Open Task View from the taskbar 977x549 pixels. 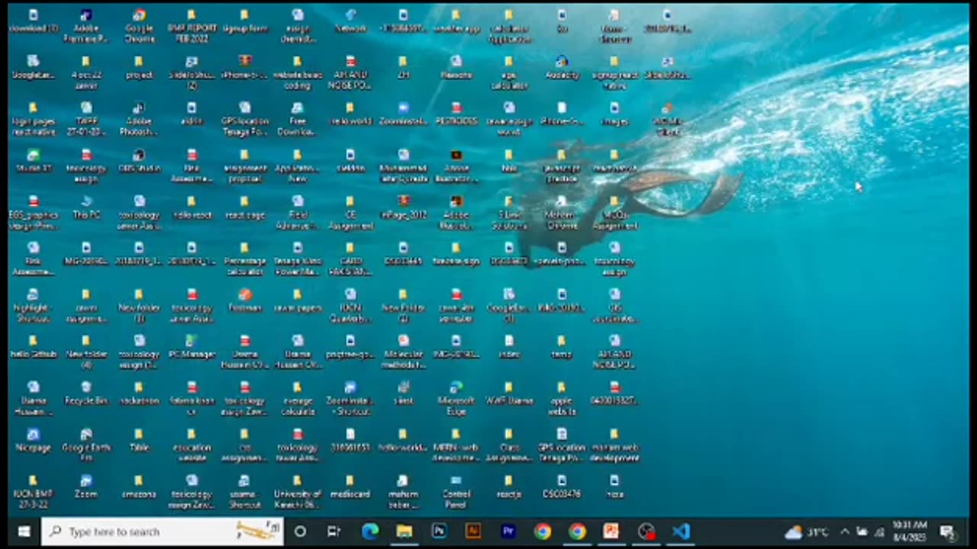pyautogui.click(x=334, y=531)
